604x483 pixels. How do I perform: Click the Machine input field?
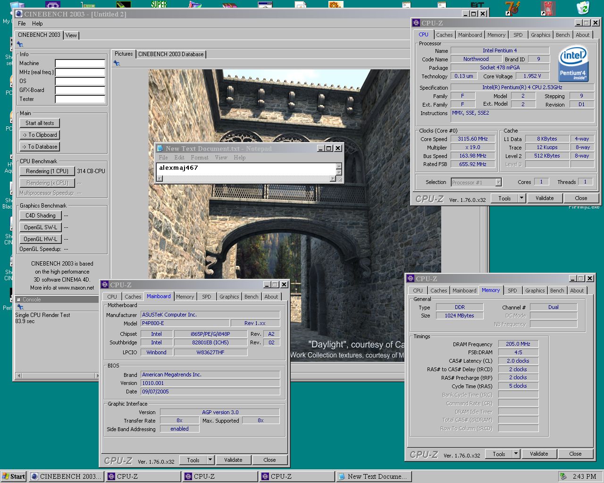coord(80,63)
